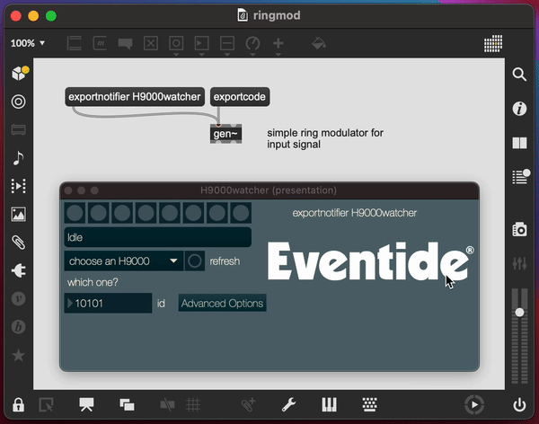Open the key commands keyboard icon in bottom toolbar

tap(369, 405)
